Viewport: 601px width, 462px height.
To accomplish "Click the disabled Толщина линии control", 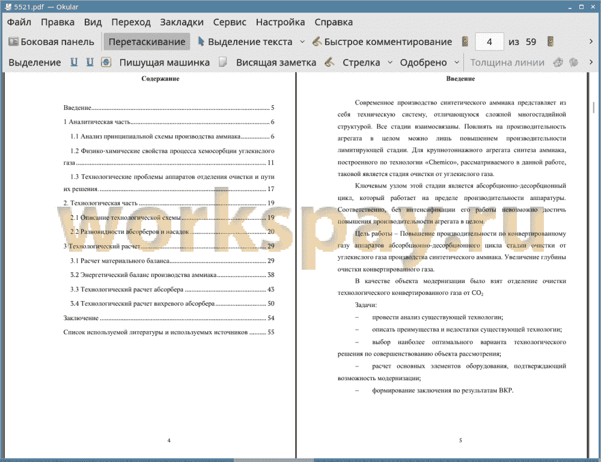I will click(507, 62).
